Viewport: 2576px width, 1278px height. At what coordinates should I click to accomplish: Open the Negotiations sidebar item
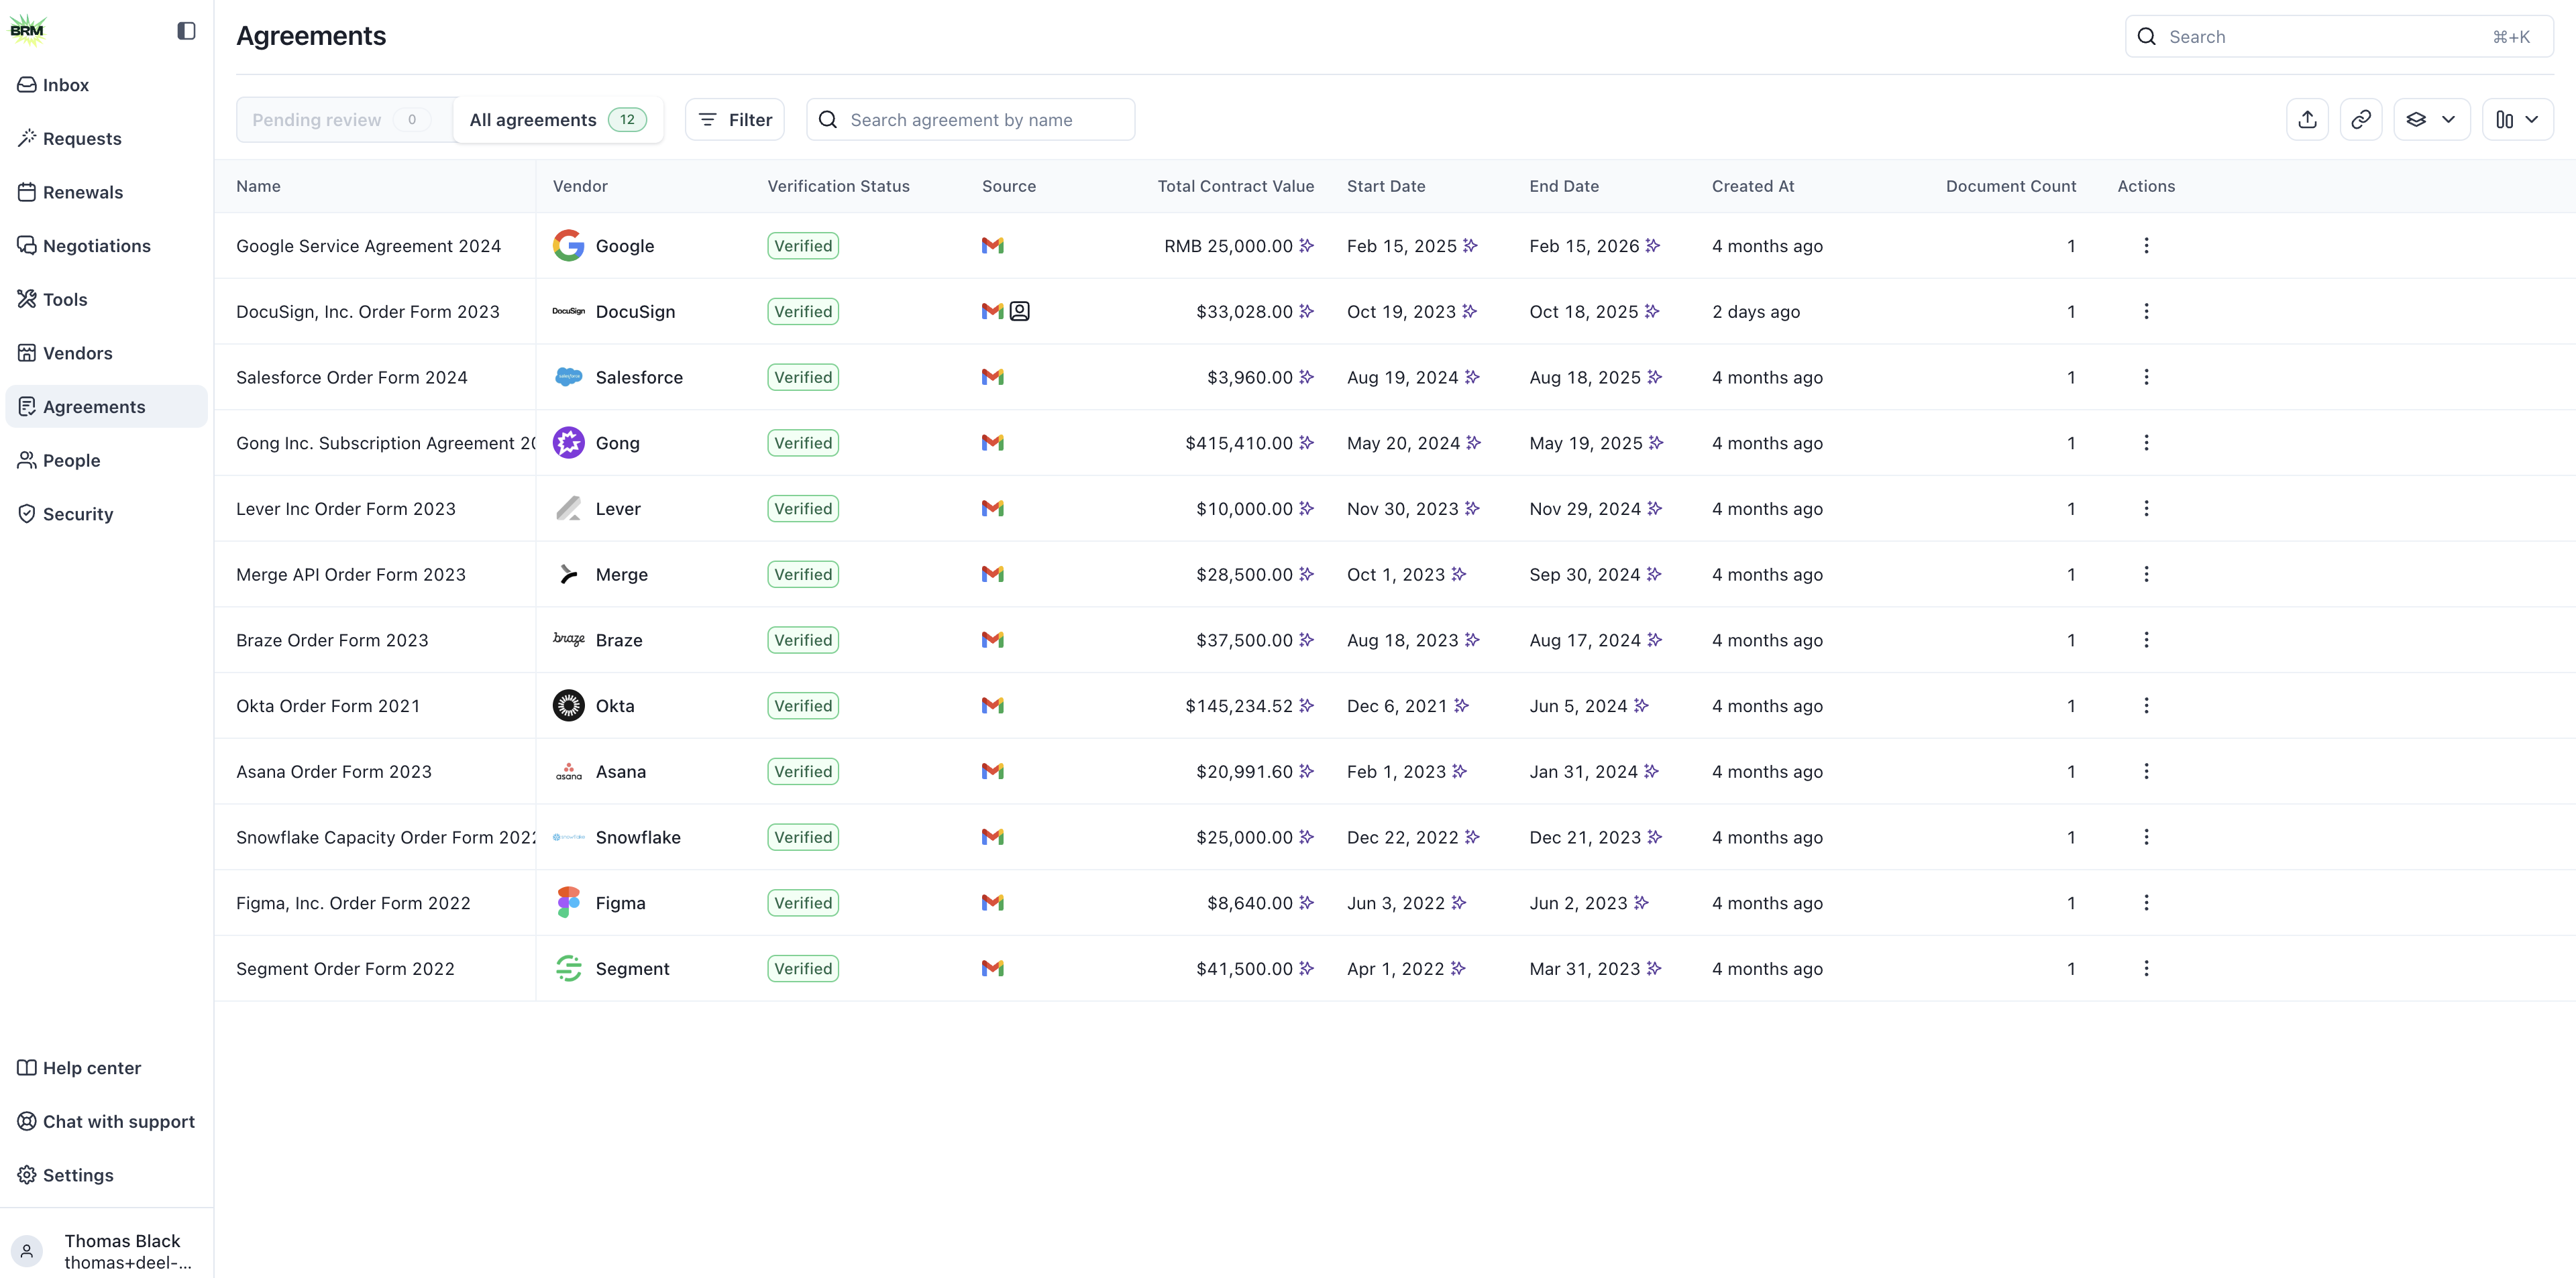(x=96, y=246)
